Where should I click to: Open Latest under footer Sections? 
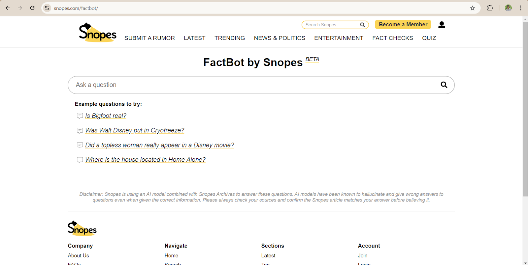click(x=268, y=255)
